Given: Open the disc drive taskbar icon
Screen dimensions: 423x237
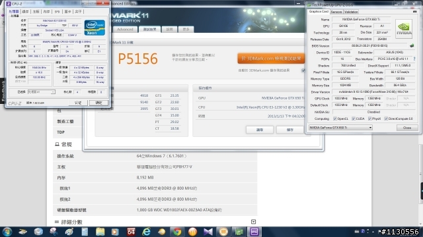Looking at the screenshot, I should (38, 232).
